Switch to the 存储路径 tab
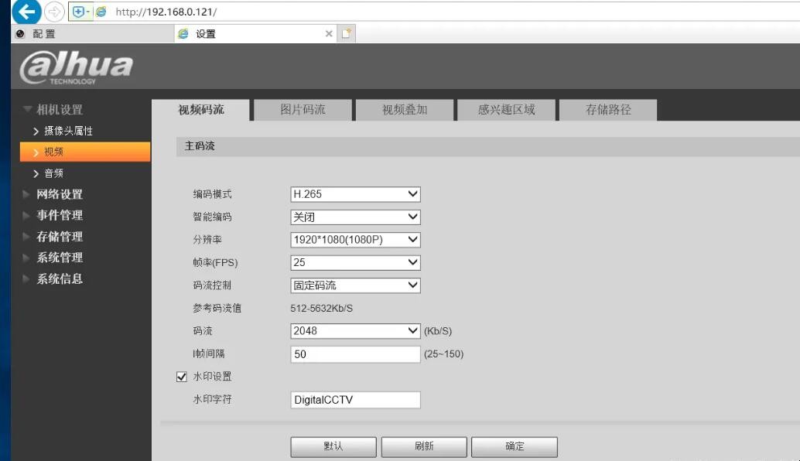Screen dimensions: 800x461 [608, 110]
